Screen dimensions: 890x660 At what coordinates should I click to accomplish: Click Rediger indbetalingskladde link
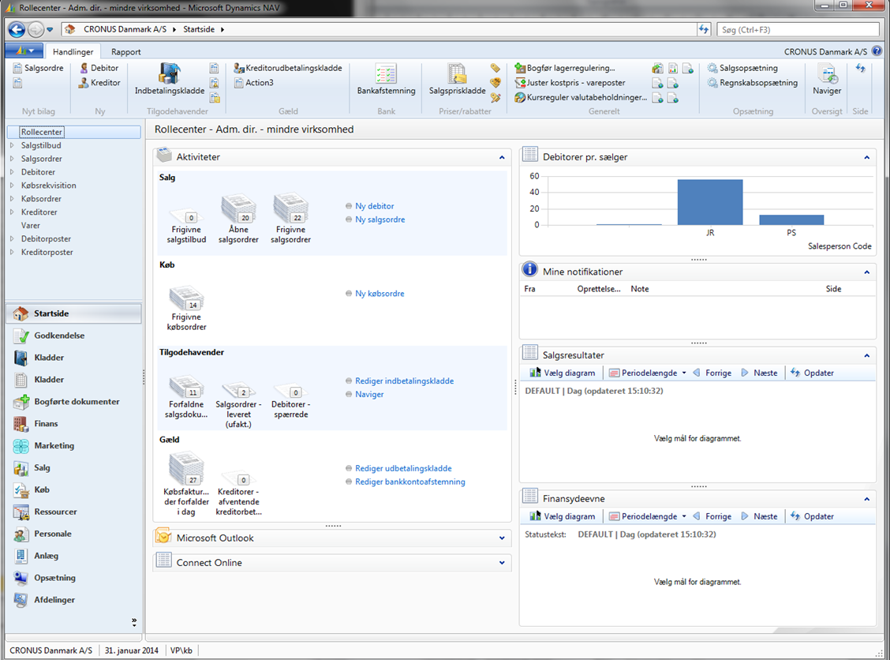[404, 381]
